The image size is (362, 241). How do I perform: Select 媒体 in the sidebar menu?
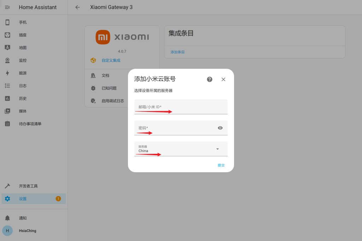click(x=23, y=111)
